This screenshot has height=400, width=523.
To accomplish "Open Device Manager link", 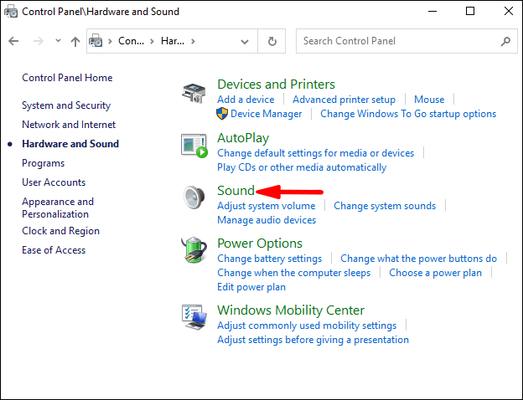I will pyautogui.click(x=266, y=114).
